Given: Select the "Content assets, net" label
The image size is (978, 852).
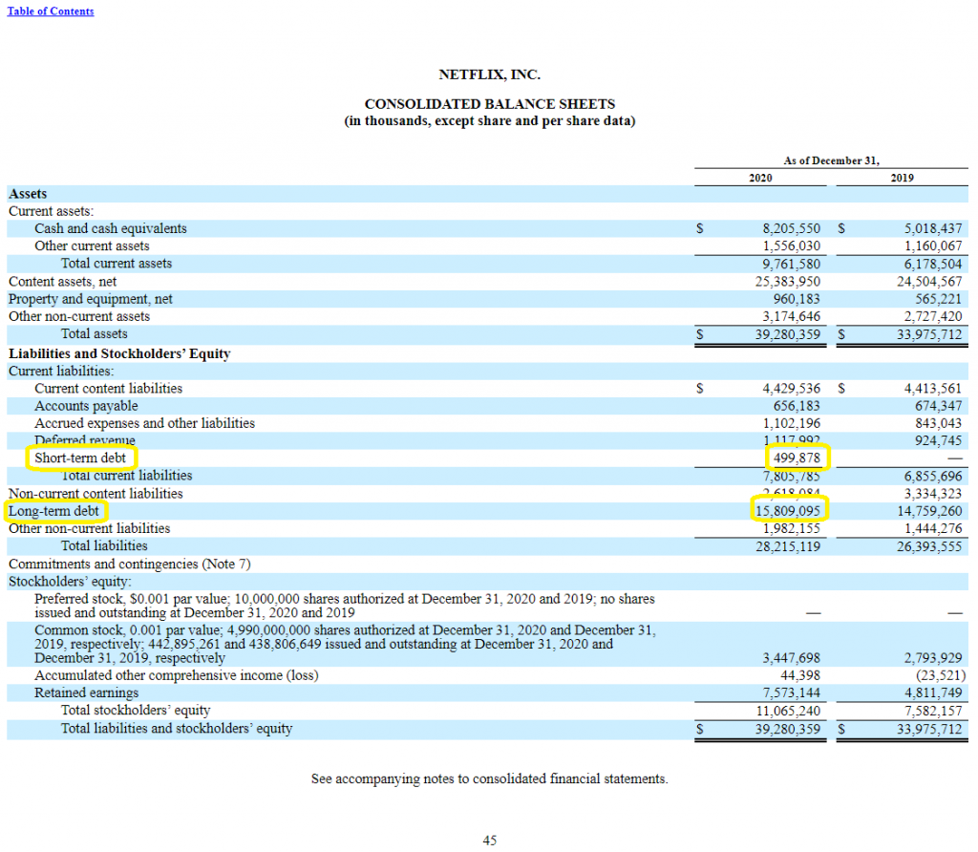Looking at the screenshot, I should click(x=62, y=282).
